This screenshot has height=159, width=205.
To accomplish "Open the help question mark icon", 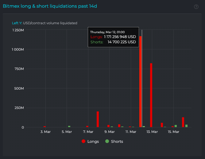I will point(196,7).
